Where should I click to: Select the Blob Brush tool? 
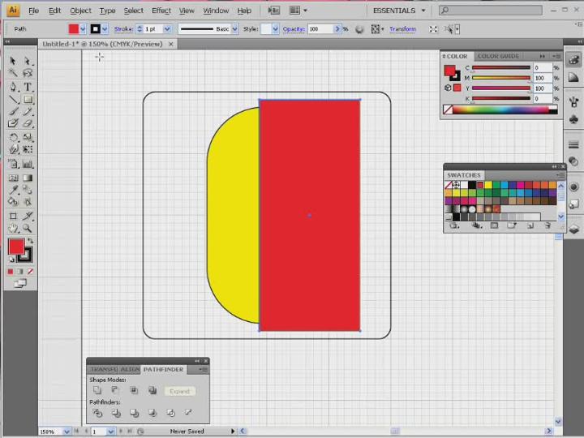[x=13, y=123]
